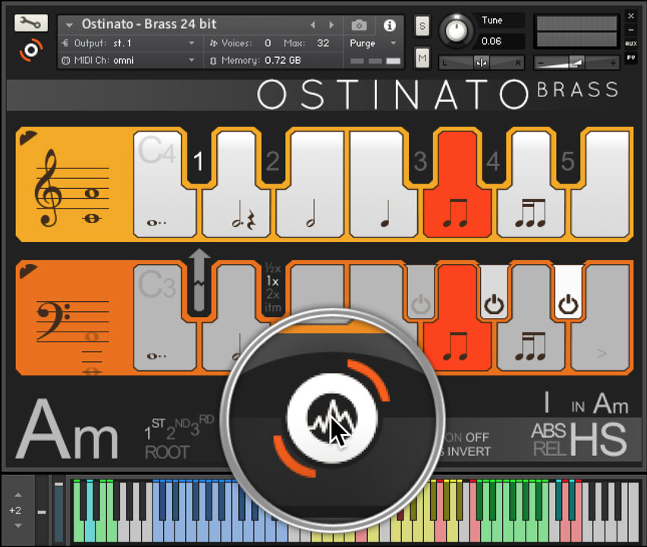Image resolution: width=647 pixels, height=547 pixels.
Task: Select the ½x speed option
Action: point(273,268)
